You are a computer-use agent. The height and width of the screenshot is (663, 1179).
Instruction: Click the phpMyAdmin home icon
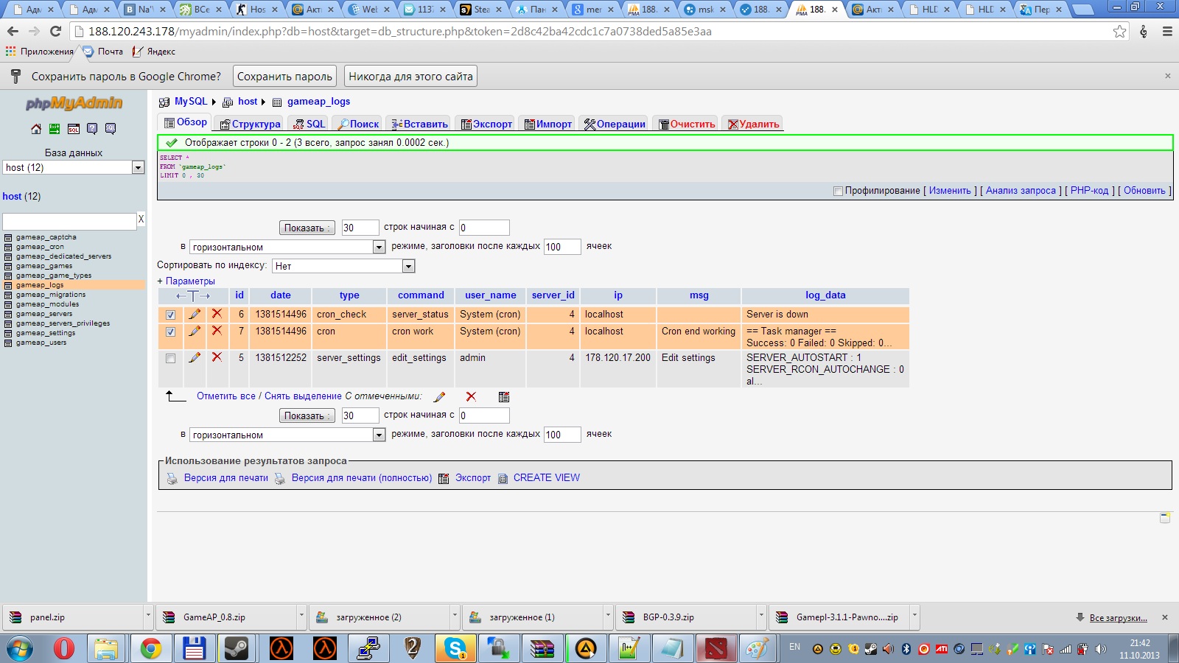[36, 129]
